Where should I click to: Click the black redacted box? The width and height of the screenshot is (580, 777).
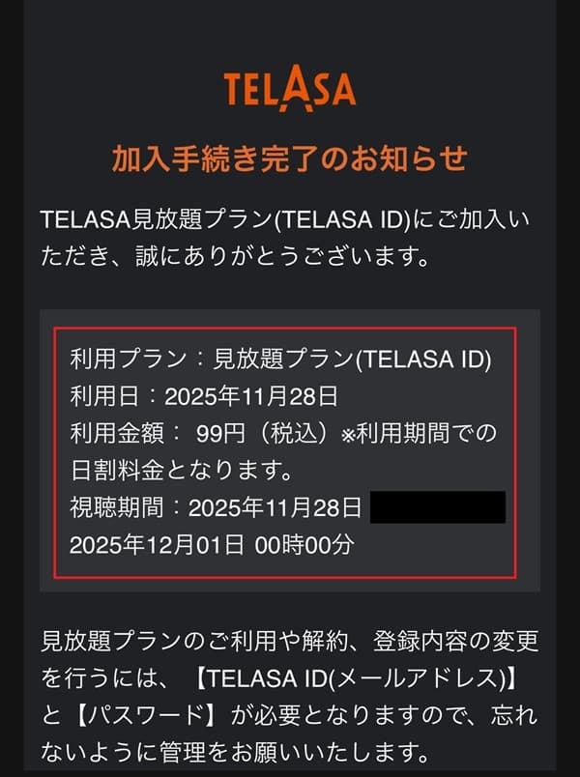438,508
